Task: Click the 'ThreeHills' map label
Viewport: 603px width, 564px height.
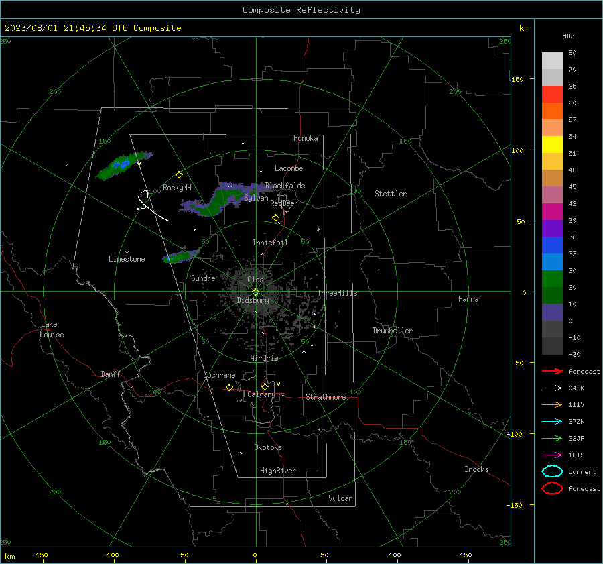Action: 337,293
